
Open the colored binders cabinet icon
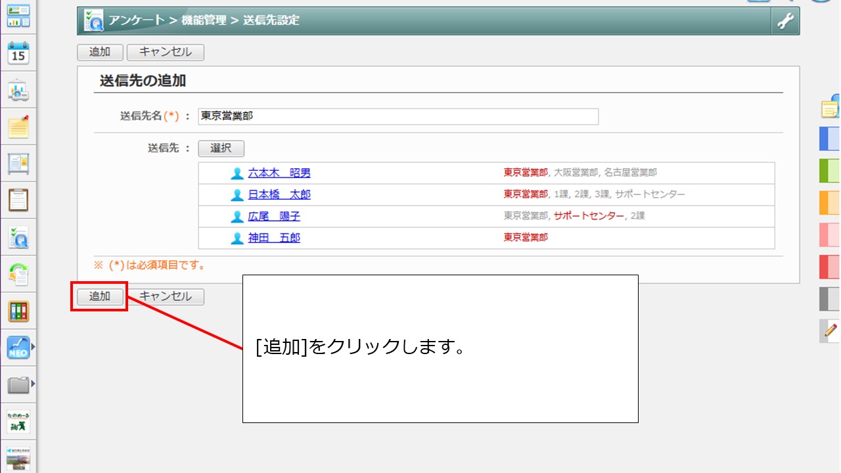(x=18, y=311)
